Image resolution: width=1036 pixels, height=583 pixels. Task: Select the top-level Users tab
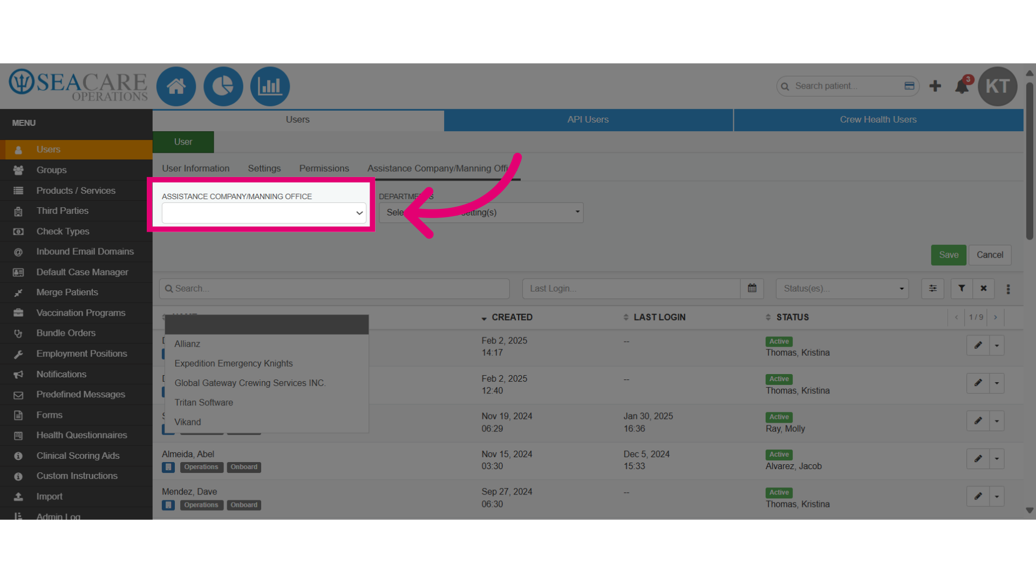tap(298, 120)
